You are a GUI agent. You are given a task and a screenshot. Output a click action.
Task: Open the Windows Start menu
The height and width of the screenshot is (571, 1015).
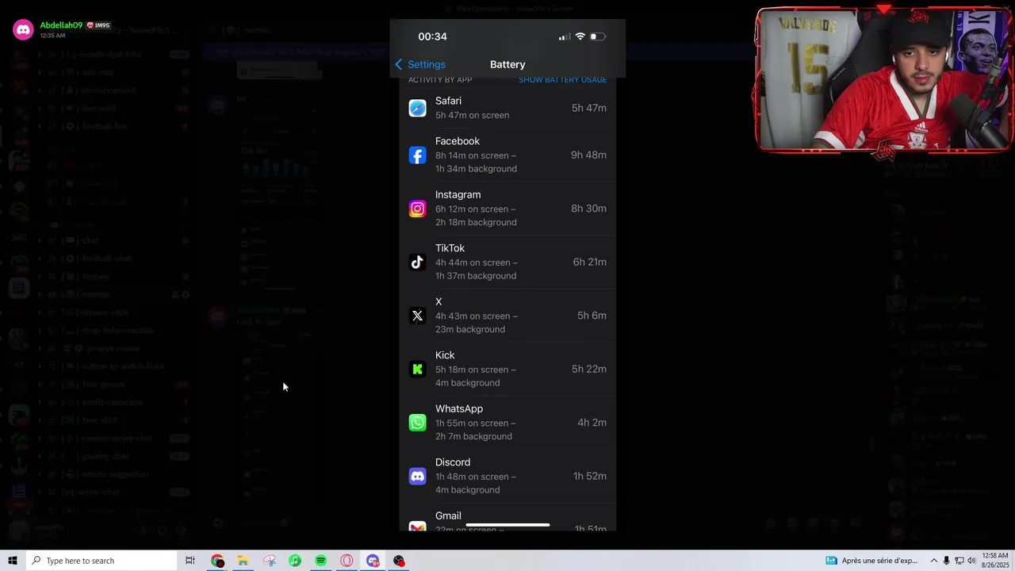(12, 561)
